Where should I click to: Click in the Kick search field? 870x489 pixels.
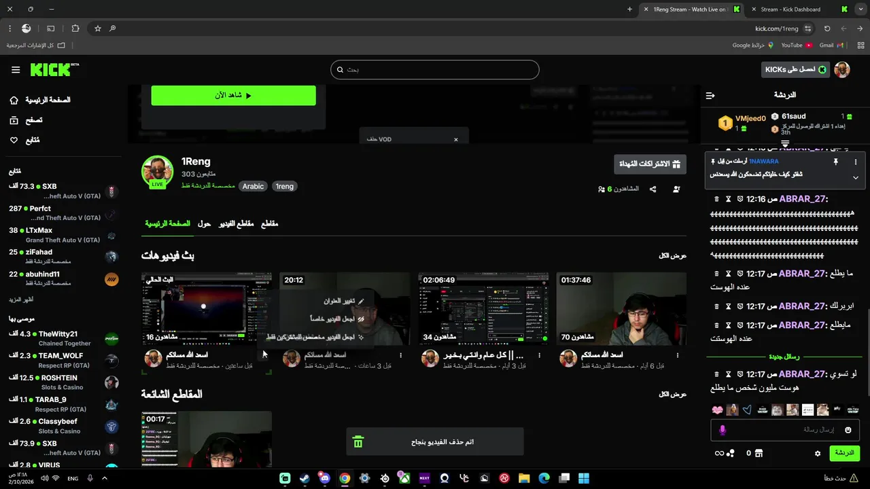(435, 70)
